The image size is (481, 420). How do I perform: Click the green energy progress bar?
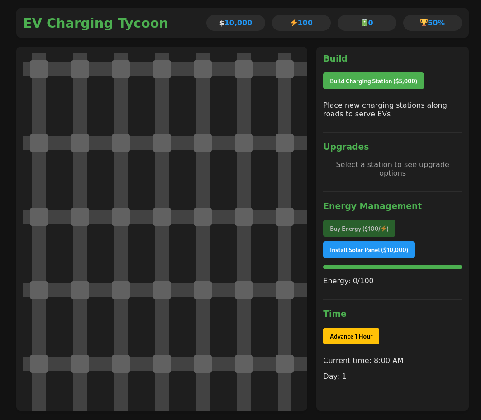(x=392, y=267)
